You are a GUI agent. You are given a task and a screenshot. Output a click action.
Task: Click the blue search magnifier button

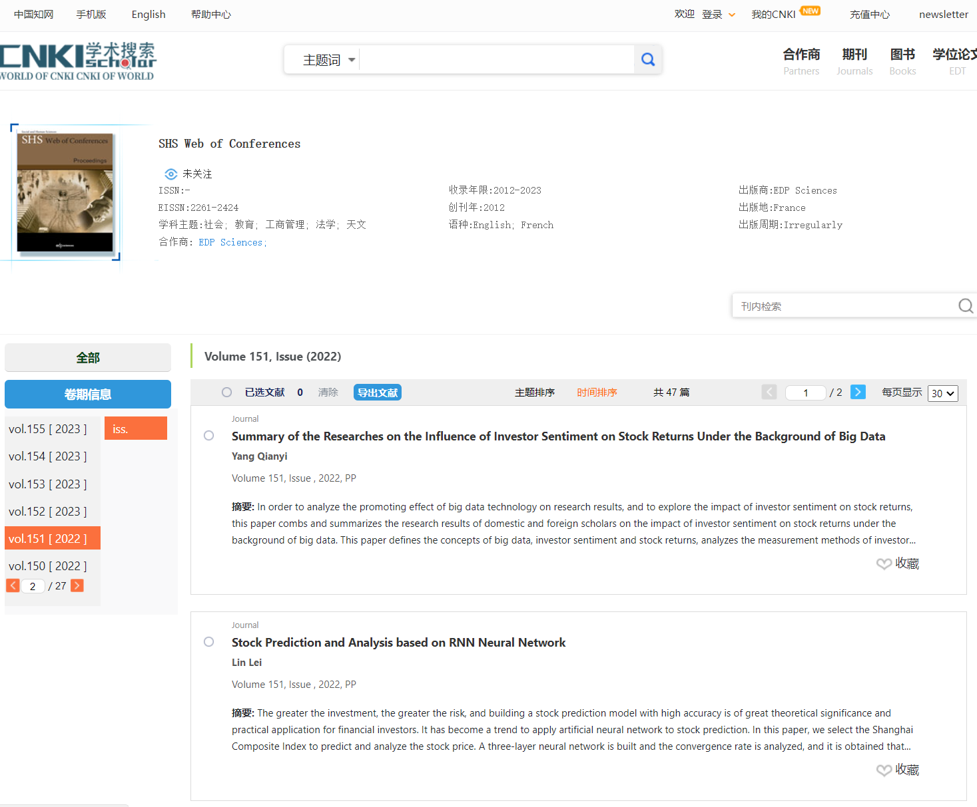[x=648, y=60]
